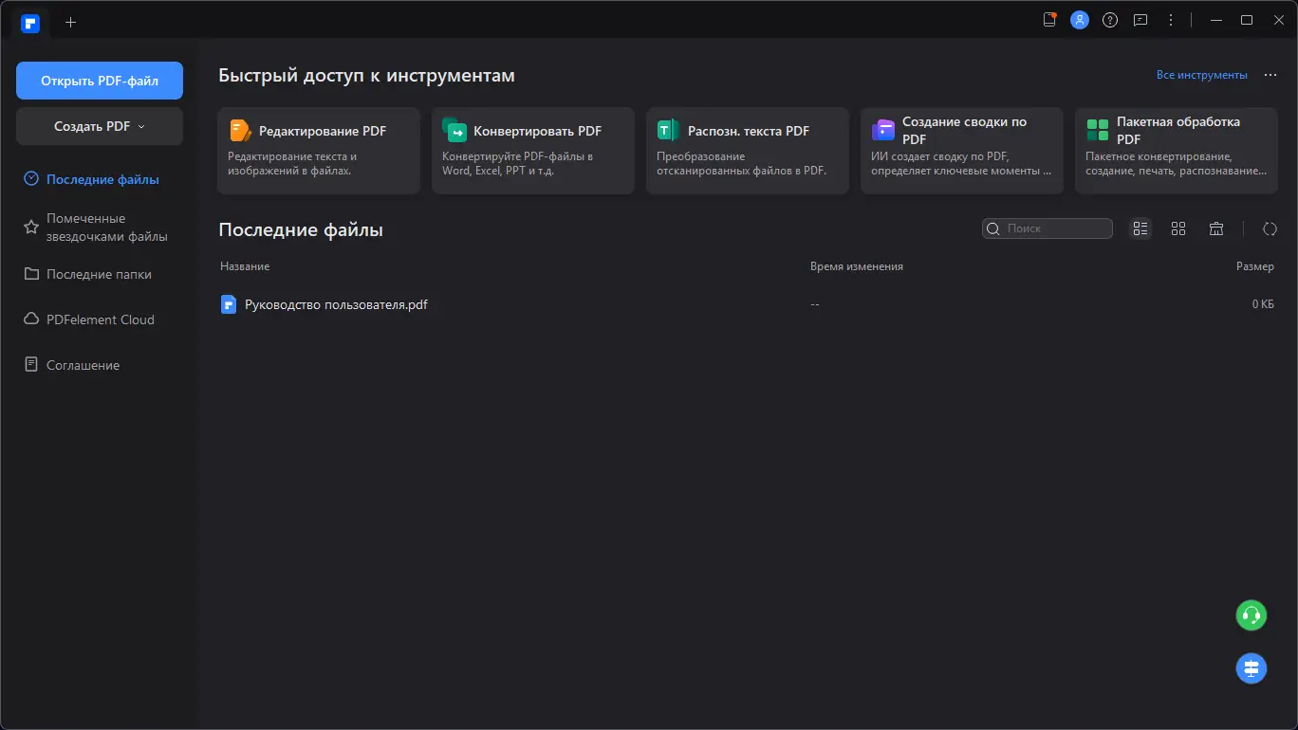The width and height of the screenshot is (1298, 730).
Task: Open the Конвертировать PDF tool
Action: 532,149
